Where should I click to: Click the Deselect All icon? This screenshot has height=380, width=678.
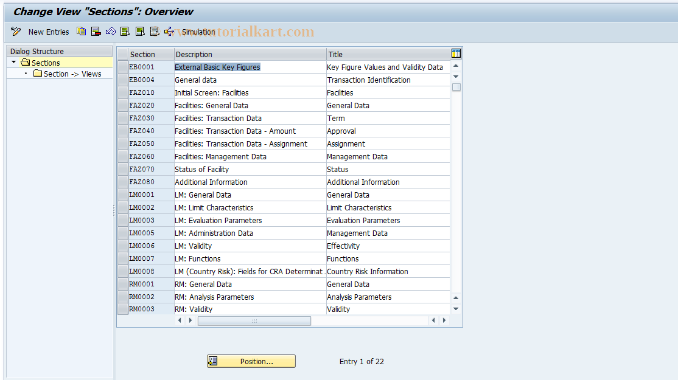[155, 32]
